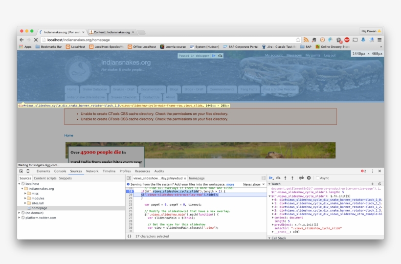Image resolution: width=401 pixels, height=264 pixels.
Task: Switch to the Elements panel
Action: click(43, 171)
